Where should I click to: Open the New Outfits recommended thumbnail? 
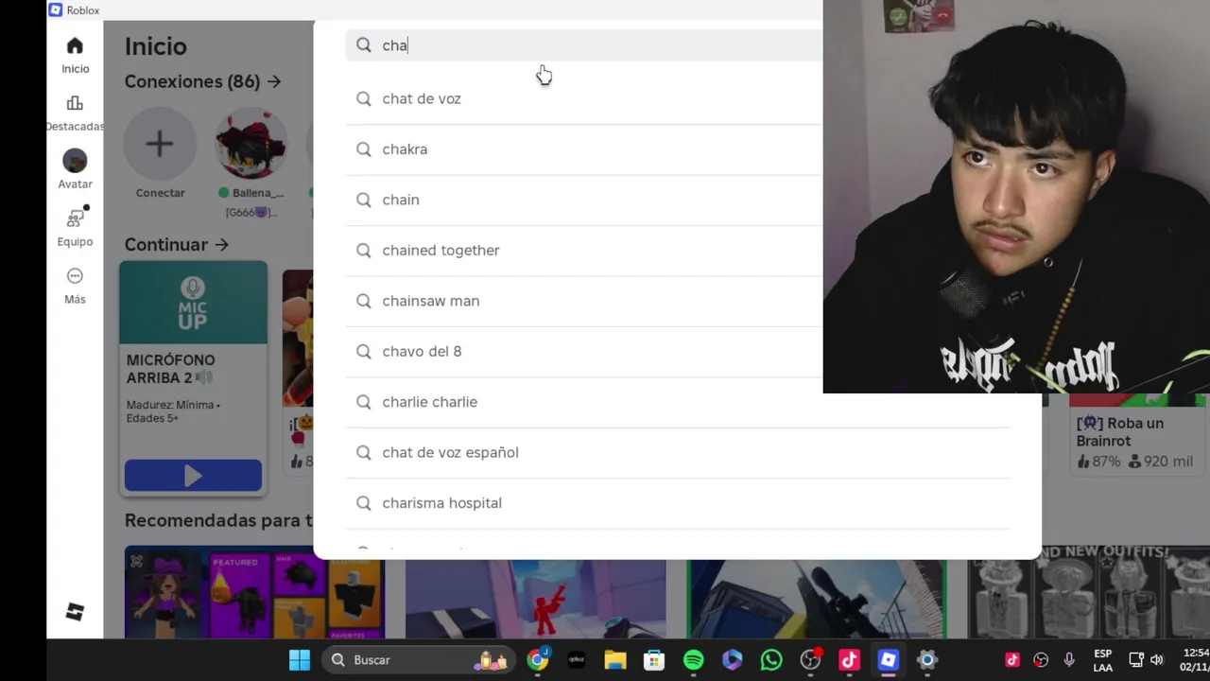tap(1088, 593)
